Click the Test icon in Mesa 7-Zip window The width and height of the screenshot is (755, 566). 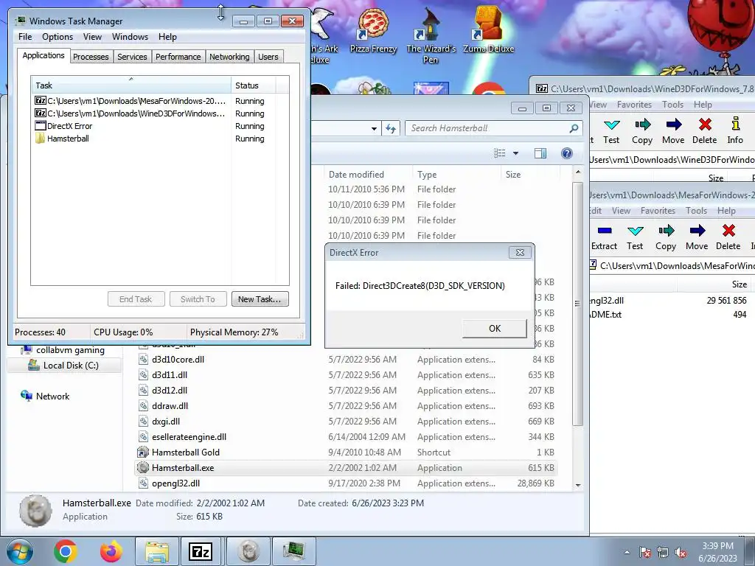coord(635,237)
